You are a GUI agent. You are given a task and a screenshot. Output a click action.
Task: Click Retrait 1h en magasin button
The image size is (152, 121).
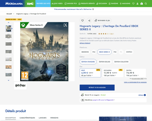97,88
